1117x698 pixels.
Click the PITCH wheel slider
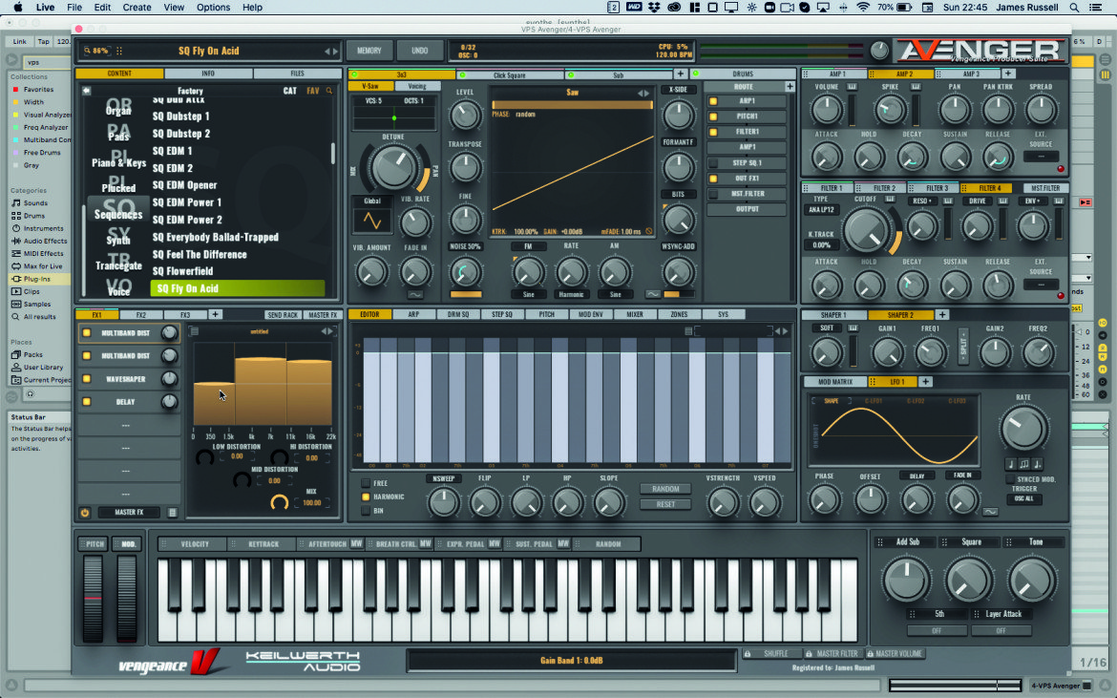[x=94, y=598]
